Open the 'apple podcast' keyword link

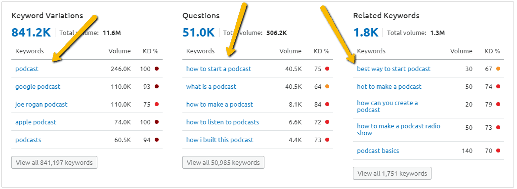coord(36,122)
